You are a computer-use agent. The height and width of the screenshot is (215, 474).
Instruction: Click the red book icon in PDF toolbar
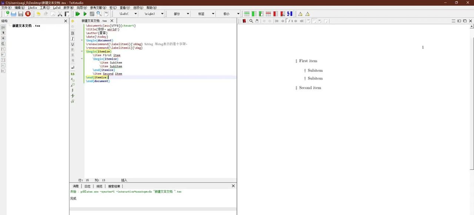(244, 21)
